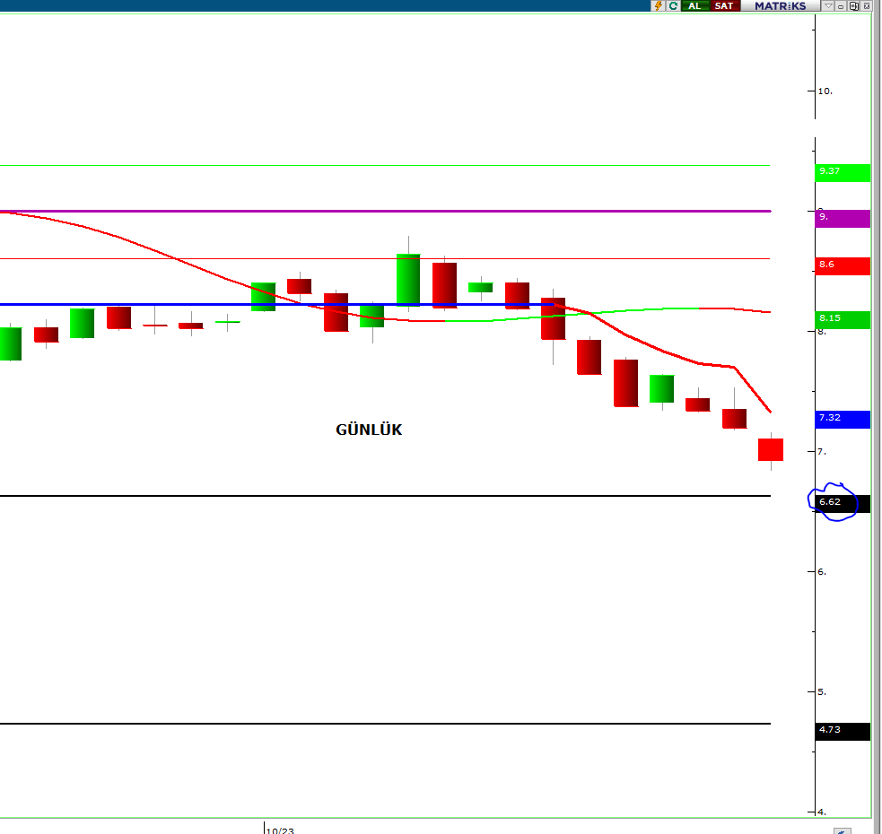
Task: Select the green 8.15 price label
Action: [x=842, y=319]
